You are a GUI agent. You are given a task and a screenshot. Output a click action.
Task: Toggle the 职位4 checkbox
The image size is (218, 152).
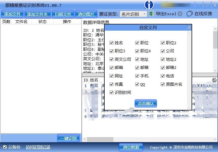pos(137,51)
